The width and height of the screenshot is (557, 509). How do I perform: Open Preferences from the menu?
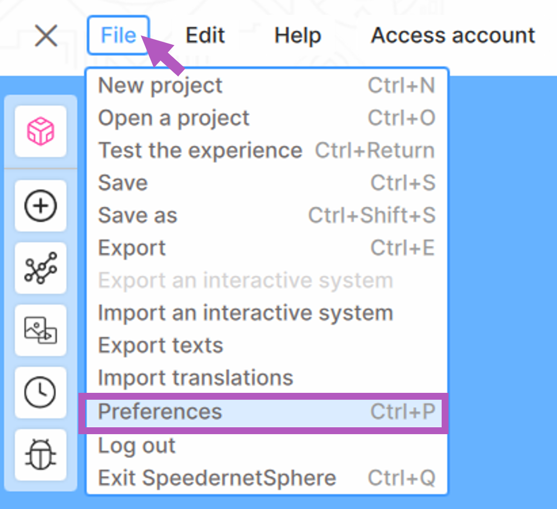point(160,412)
